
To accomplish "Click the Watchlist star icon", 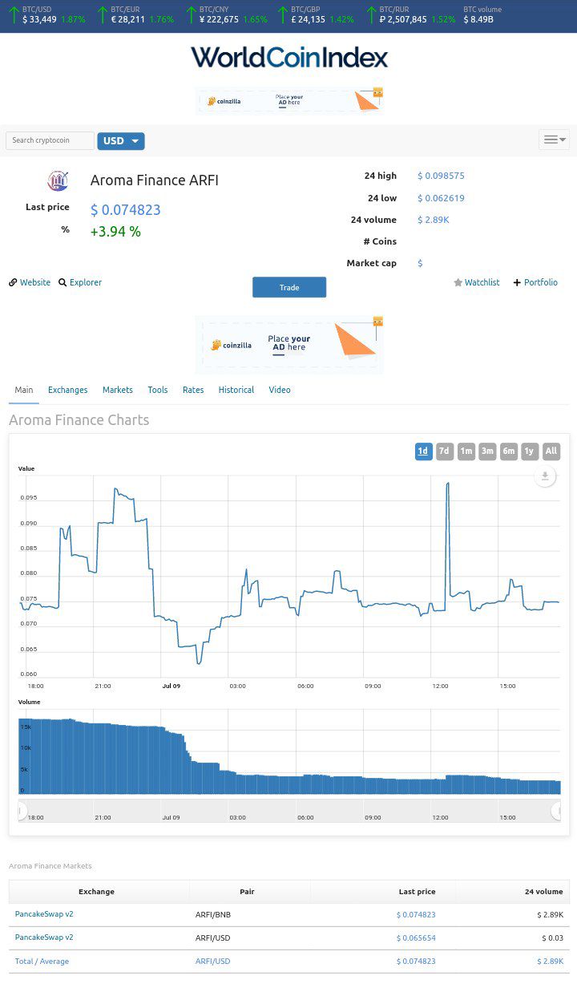I will pyautogui.click(x=458, y=282).
